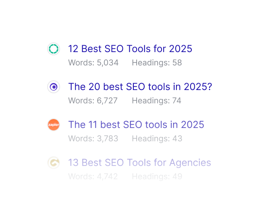
Task: Click the faded yellow favicon beside 13 Best SEO Tools
Action: click(x=54, y=163)
